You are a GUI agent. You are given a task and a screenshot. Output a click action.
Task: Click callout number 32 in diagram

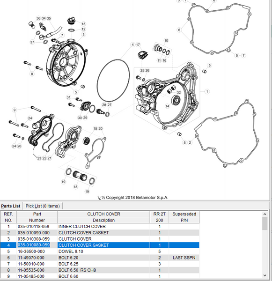click(x=179, y=92)
